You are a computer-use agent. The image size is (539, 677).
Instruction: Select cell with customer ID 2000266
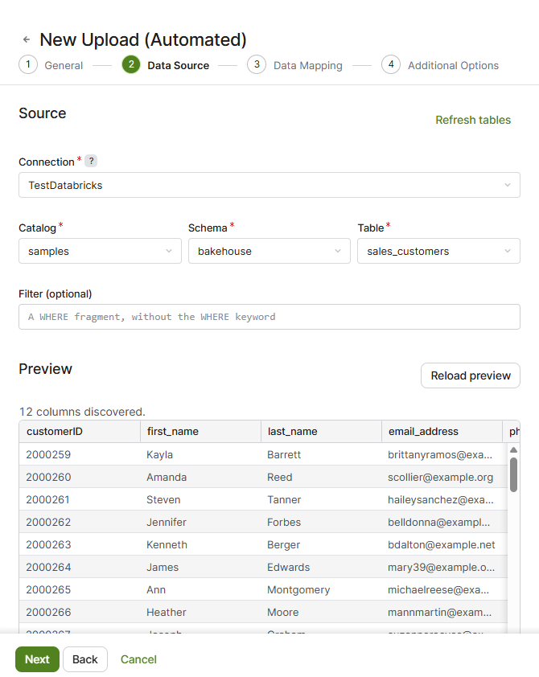80,612
